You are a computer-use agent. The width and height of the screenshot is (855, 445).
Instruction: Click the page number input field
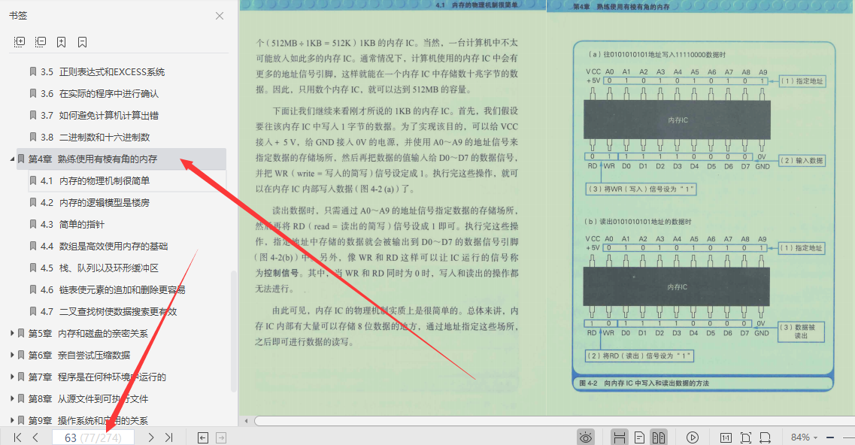[x=92, y=436]
